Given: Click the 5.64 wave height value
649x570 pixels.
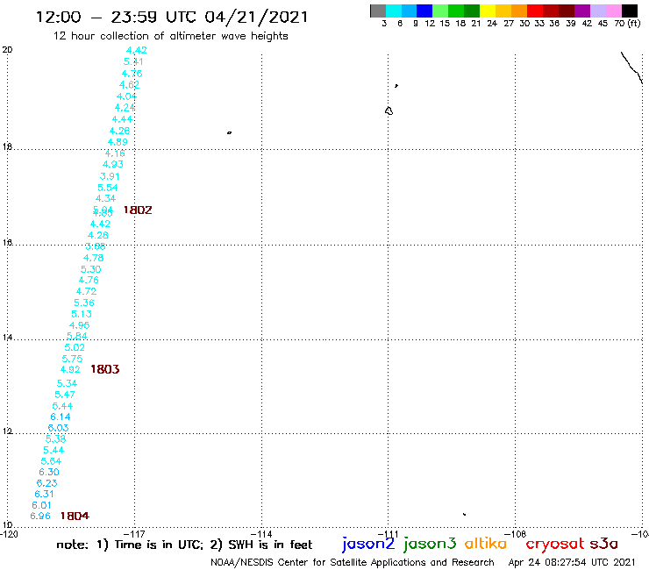Looking at the screenshot, I should pyautogui.click(x=51, y=461).
